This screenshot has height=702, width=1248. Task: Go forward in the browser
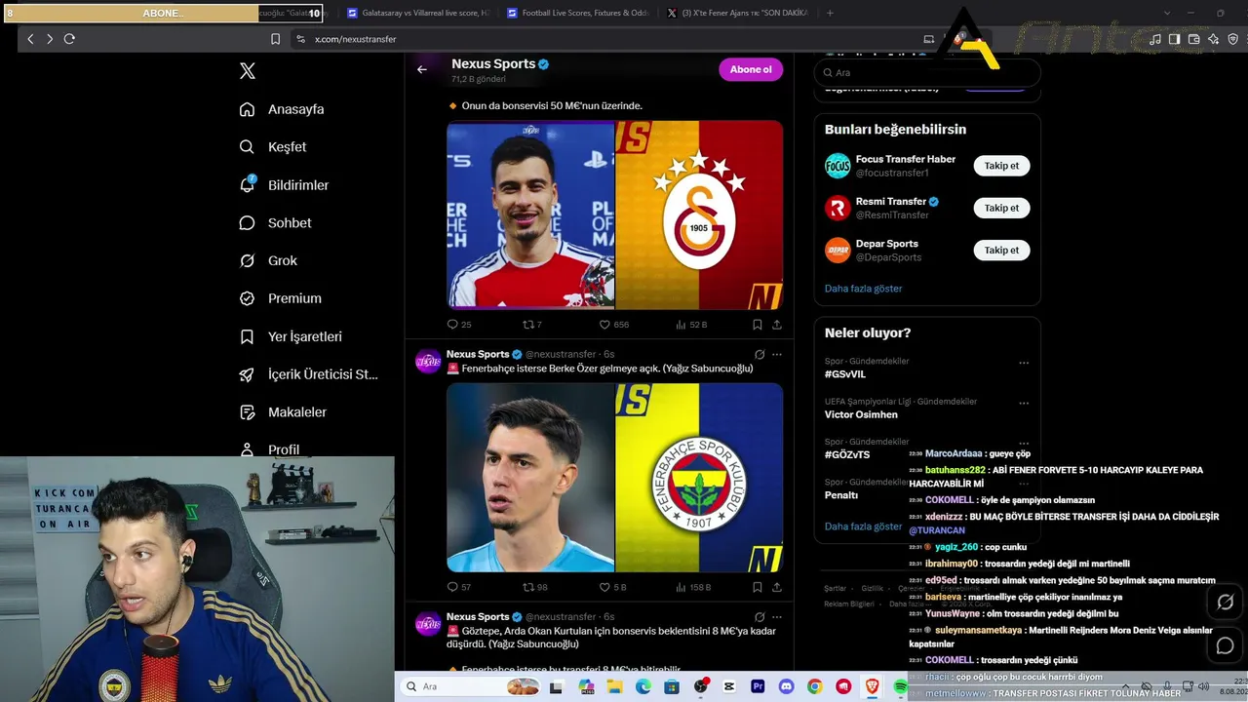(x=50, y=39)
